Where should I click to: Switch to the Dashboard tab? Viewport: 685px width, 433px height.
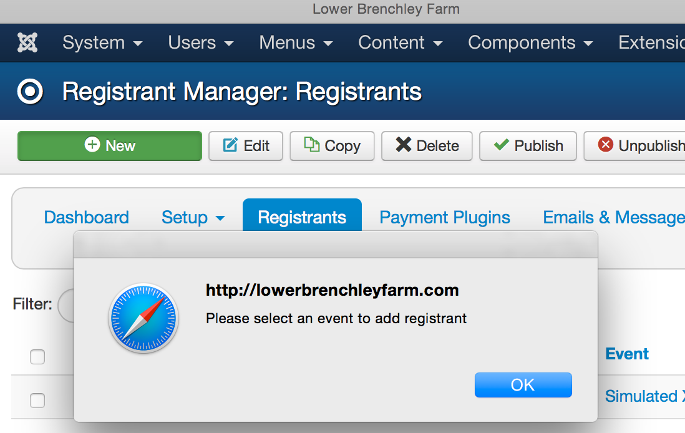pos(87,217)
